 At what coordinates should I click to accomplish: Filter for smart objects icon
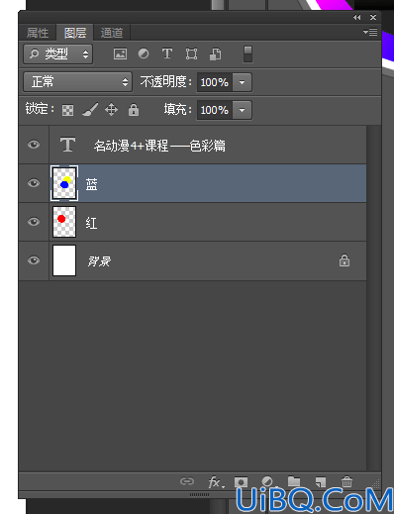tap(216, 54)
